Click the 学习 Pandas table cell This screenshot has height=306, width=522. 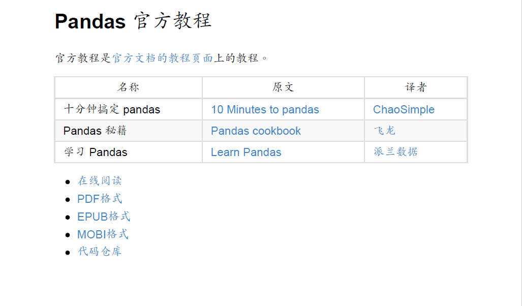(96, 152)
